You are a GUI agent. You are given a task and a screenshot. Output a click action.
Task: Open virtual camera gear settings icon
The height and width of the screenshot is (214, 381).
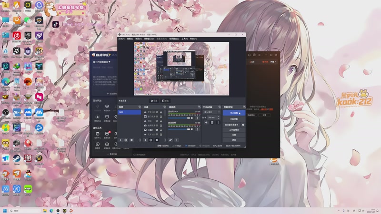243,125
